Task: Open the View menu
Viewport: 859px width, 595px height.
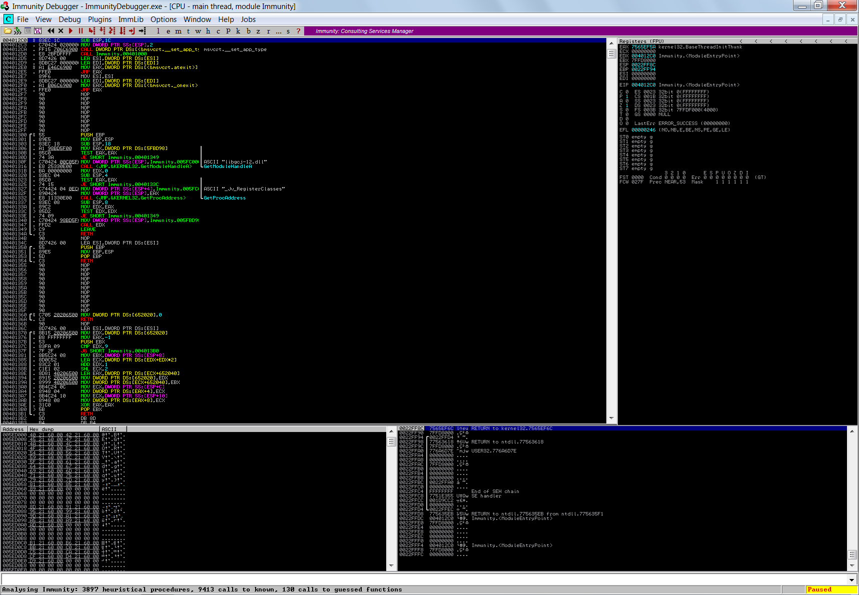Action: 44,19
